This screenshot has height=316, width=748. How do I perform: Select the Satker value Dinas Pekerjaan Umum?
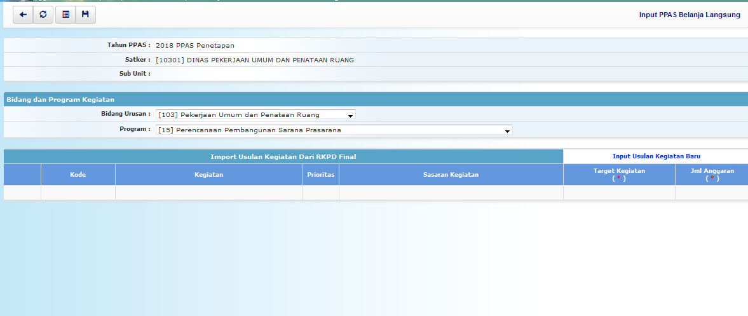[x=254, y=60]
